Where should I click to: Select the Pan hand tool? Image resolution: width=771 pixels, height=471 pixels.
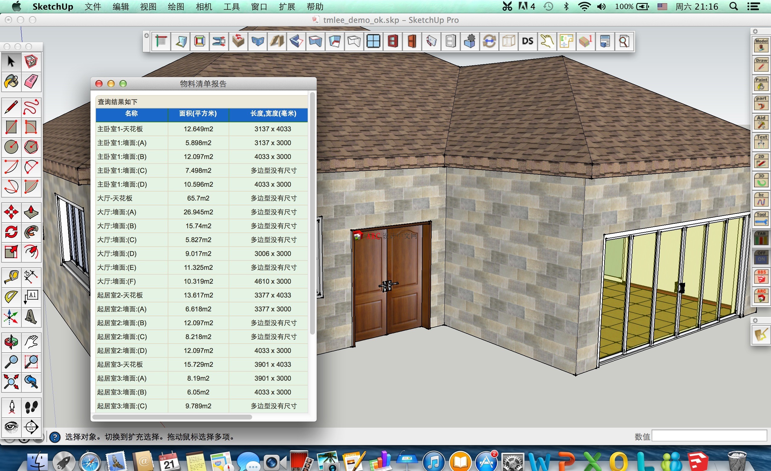pos(31,342)
